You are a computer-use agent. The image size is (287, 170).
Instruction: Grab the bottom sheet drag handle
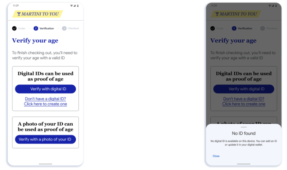click(x=243, y=127)
